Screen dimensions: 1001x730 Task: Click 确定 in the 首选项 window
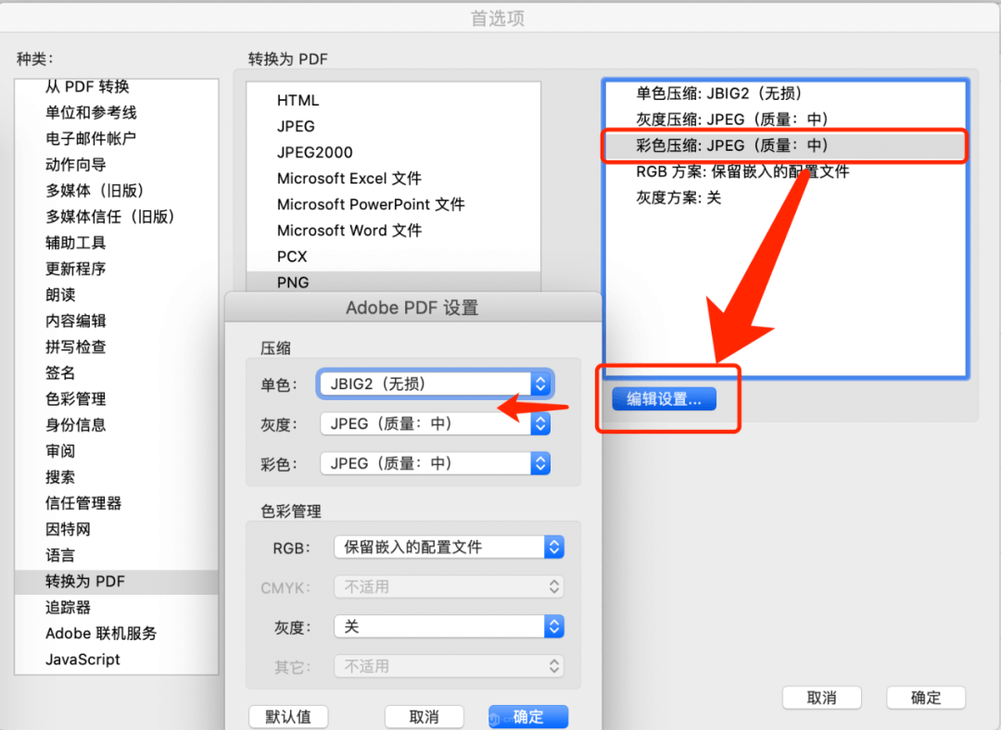926,698
